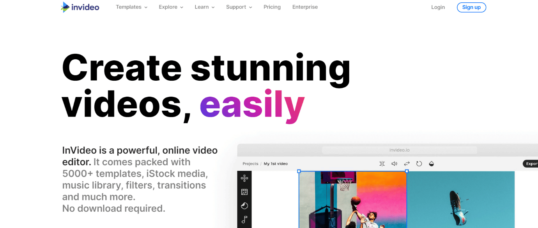
Task: Click the invideo.io address bar
Action: coord(400,150)
